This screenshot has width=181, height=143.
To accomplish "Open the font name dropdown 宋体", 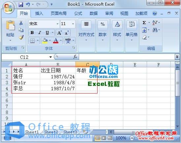I will (57, 24).
